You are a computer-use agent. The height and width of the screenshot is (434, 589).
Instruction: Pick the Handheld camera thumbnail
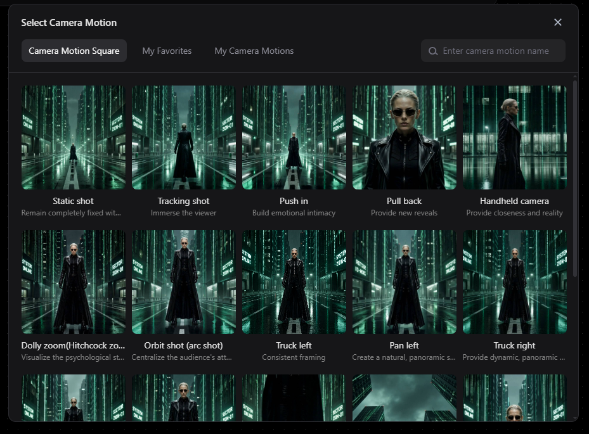tap(515, 137)
